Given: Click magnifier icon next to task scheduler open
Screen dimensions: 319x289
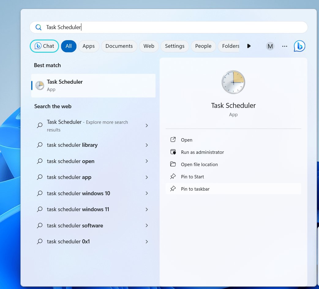Looking at the screenshot, I should tap(40, 161).
